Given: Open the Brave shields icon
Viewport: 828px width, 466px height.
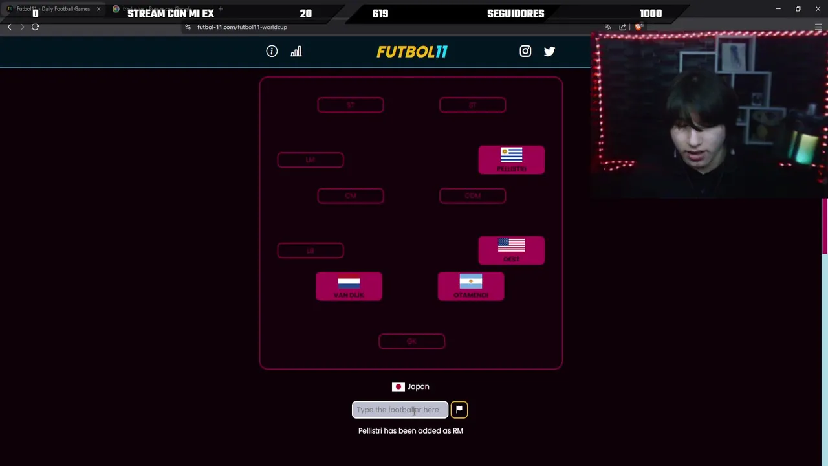Looking at the screenshot, I should coord(638,27).
